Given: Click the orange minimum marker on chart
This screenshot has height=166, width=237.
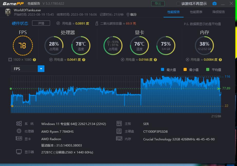Looking at the screenshot, I should click(x=12, y=106).
